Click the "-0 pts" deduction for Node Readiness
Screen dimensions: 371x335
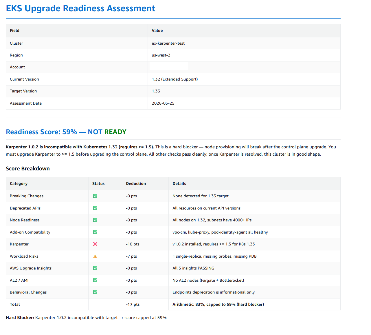(131, 220)
